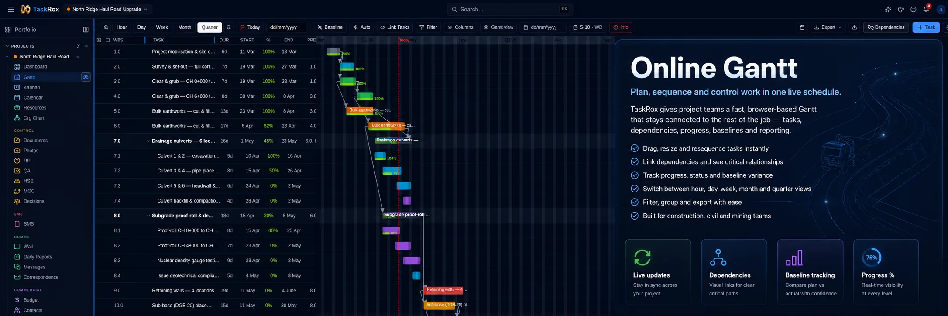Open Gantt settings gear in sidebar
The width and height of the screenshot is (948, 316).
pos(86,77)
